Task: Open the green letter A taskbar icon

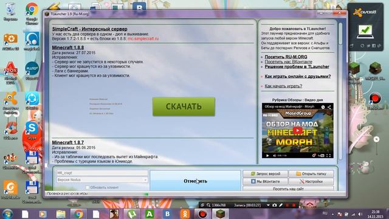Action: tap(150, 214)
